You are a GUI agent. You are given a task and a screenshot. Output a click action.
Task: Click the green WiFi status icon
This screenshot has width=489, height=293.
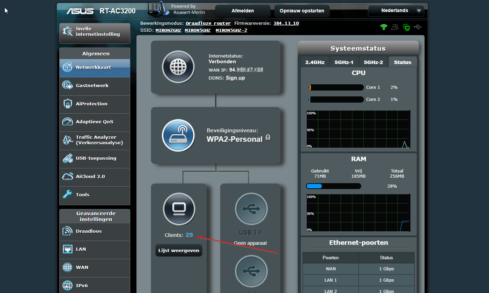pos(384,27)
